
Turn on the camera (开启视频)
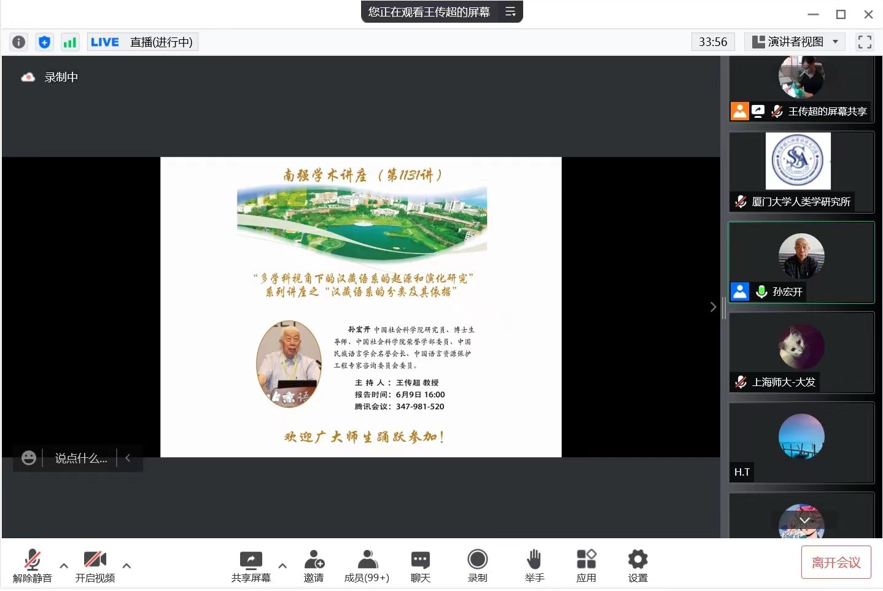click(95, 566)
